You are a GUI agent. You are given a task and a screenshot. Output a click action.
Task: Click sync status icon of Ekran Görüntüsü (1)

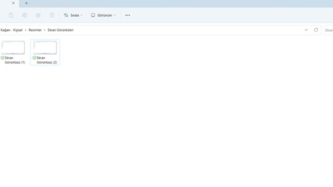coord(2,58)
